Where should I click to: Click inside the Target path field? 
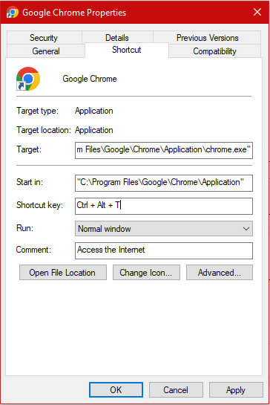(x=164, y=150)
